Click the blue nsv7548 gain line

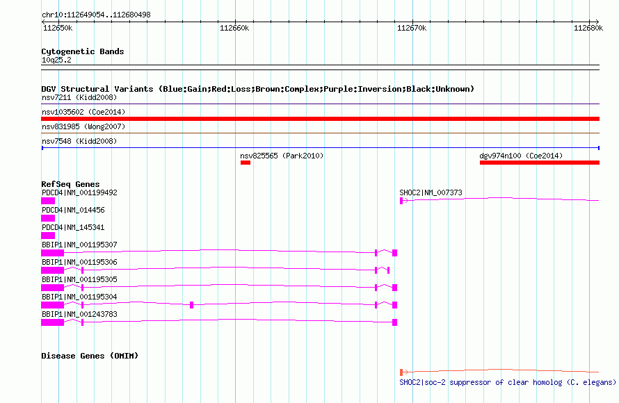[320, 148]
